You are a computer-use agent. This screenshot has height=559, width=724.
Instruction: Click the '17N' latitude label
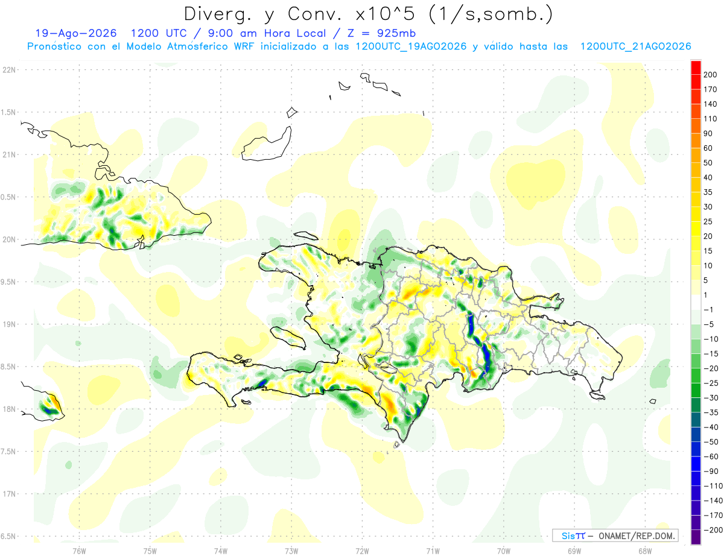tap(8, 494)
